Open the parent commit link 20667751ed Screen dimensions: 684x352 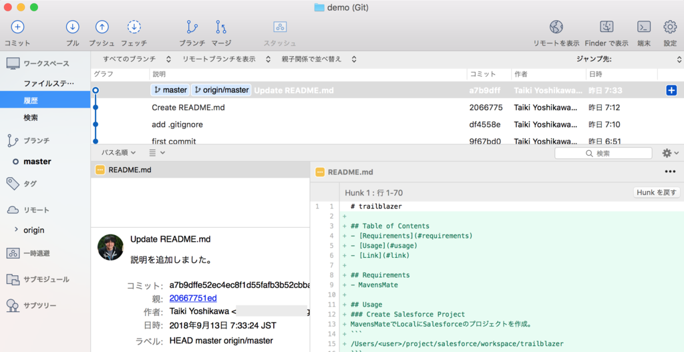pos(193,299)
